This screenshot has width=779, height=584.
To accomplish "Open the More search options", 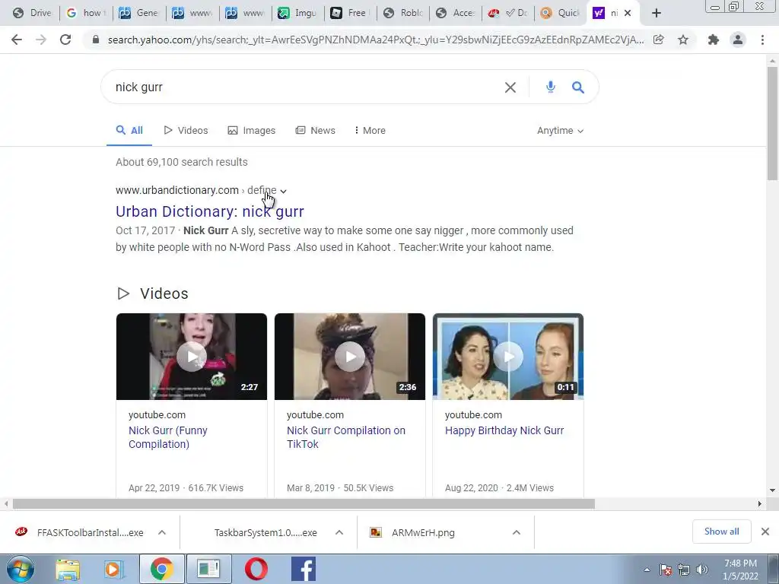I will [x=370, y=131].
